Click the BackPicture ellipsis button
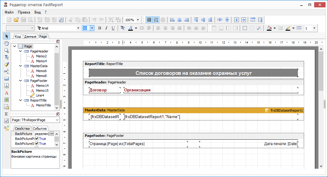The height and width of the screenshot is (177, 328). click(x=52, y=133)
